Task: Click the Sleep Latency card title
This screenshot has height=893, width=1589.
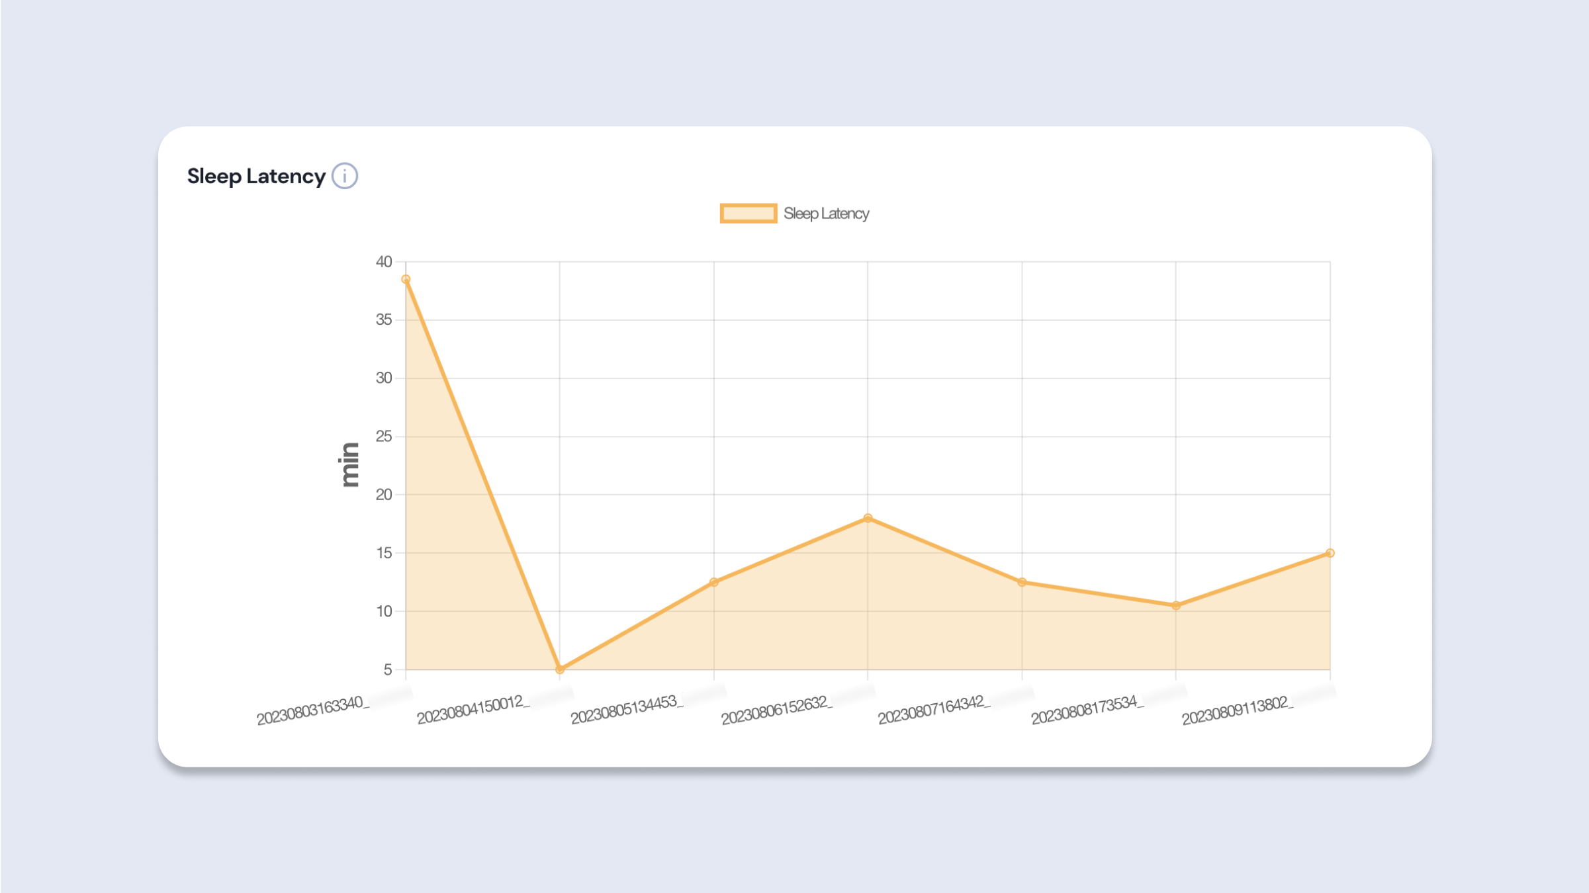Action: click(x=256, y=176)
